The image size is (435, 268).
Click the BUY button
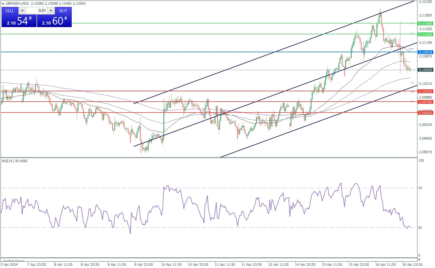(63, 11)
